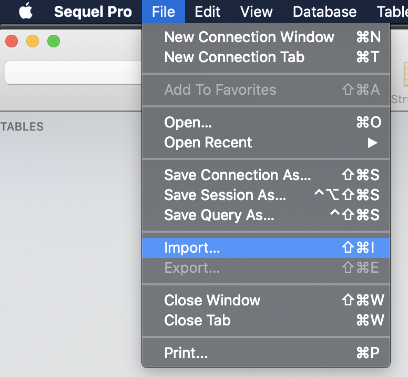Viewport: 408px width, 377px height.
Task: Select Open... from the File menu
Action: (x=266, y=122)
